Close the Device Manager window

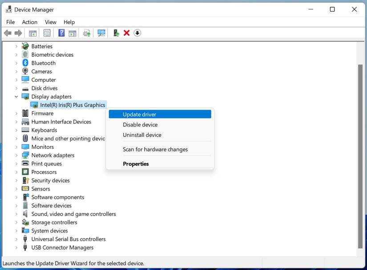point(355,9)
